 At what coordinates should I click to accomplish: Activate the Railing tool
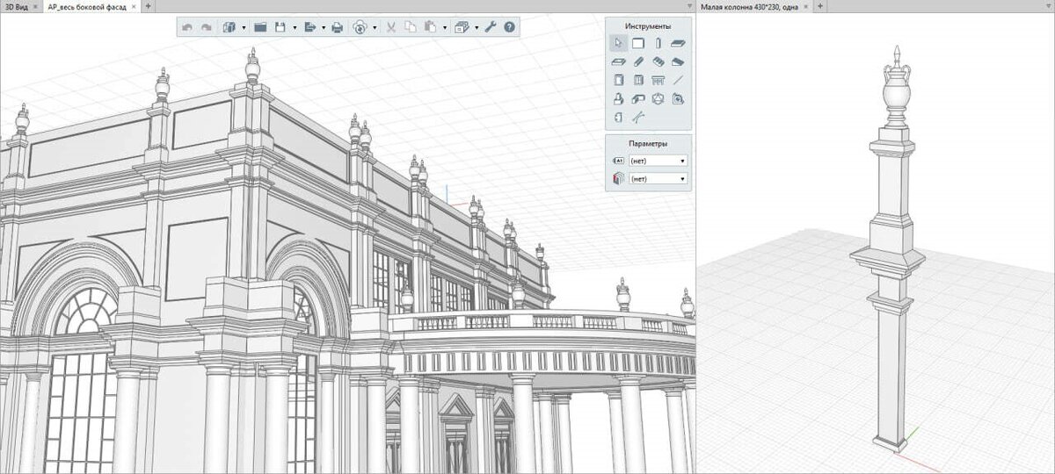658,81
